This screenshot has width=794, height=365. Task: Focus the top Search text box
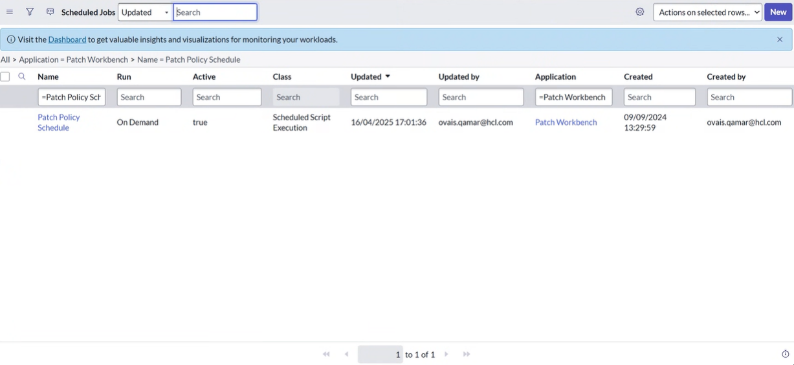coord(215,12)
